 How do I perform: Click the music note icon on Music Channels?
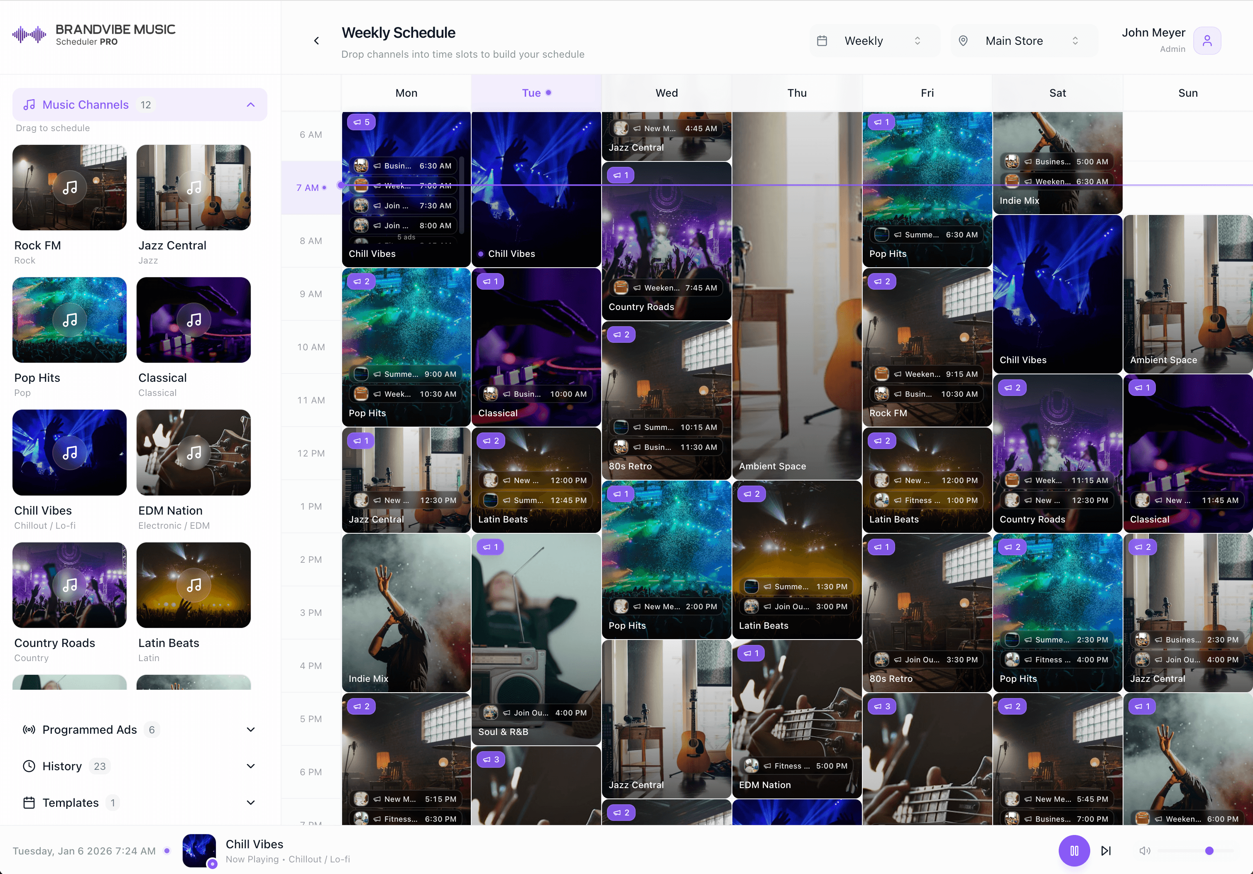point(30,104)
